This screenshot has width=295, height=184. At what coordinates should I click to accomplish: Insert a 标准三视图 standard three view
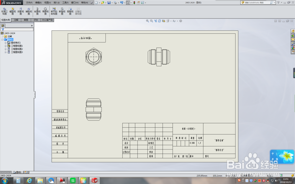click(4, 11)
